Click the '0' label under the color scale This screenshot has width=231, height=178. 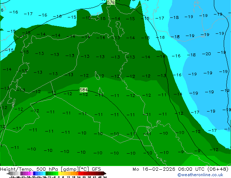pos(59,177)
